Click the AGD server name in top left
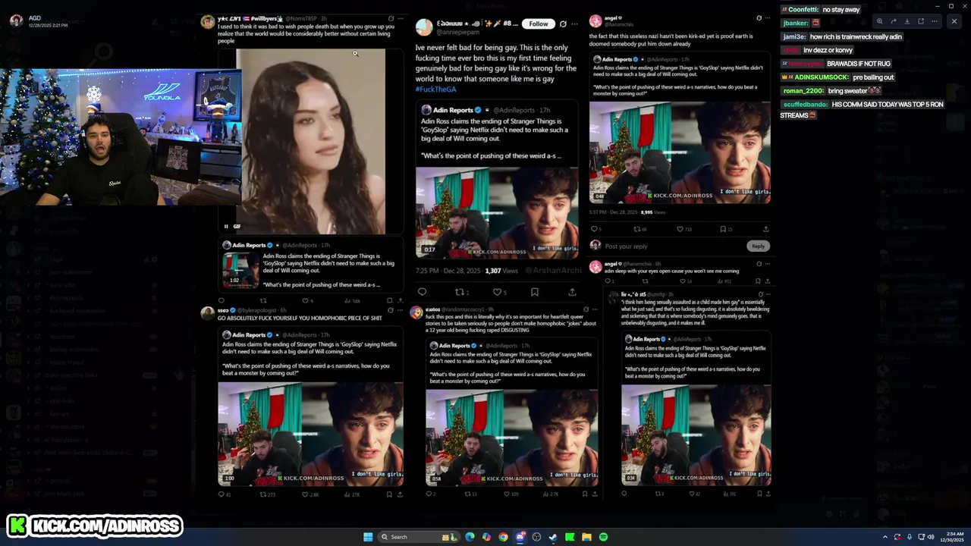This screenshot has width=971, height=546. tap(34, 18)
